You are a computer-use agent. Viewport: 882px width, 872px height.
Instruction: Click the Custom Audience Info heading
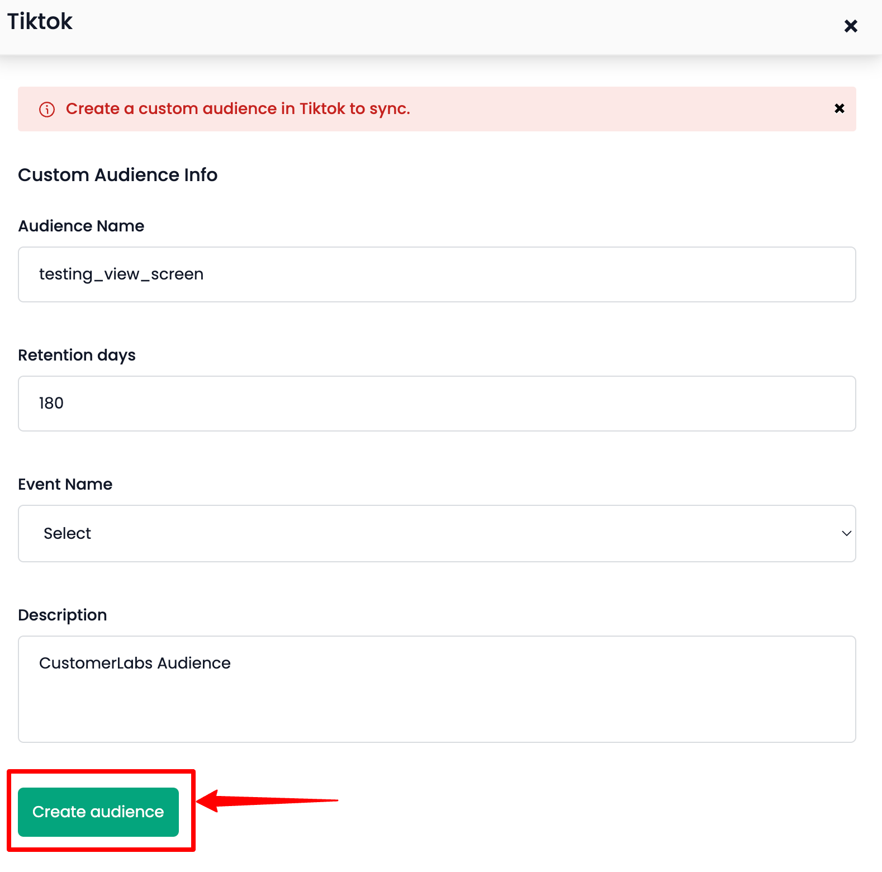pos(117,174)
